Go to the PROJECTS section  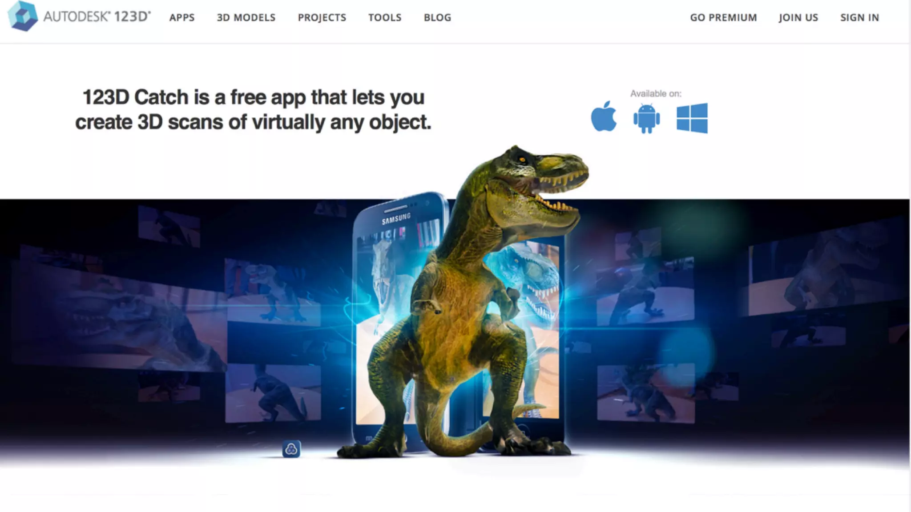coord(322,17)
